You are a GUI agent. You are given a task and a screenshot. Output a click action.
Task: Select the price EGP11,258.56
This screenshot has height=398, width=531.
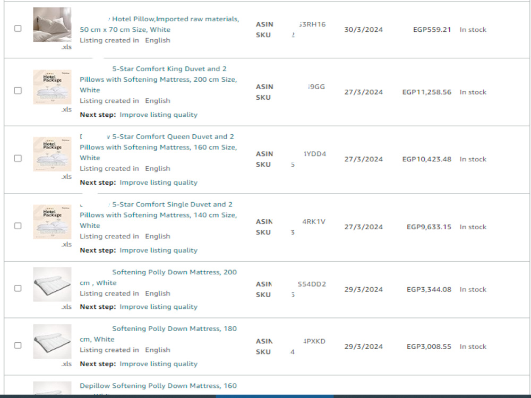pyautogui.click(x=427, y=92)
